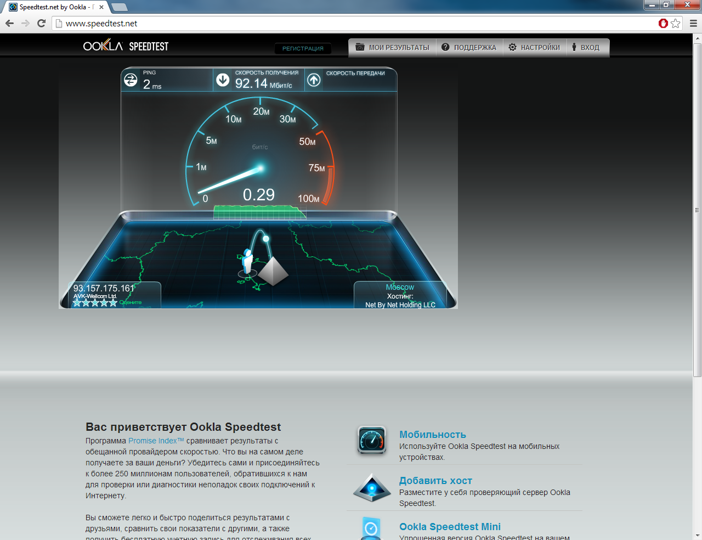Click the 0.29 speedometer reading

tap(259, 195)
